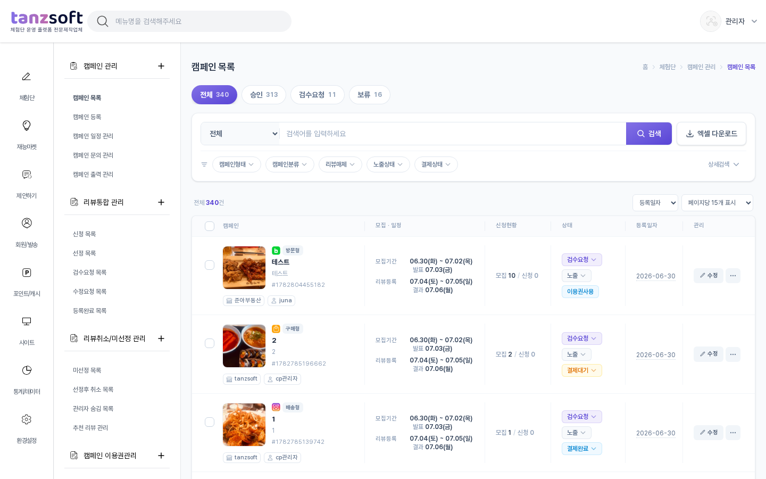Open more options for 테스트 campaign row
This screenshot has height=479, width=766.
point(733,276)
